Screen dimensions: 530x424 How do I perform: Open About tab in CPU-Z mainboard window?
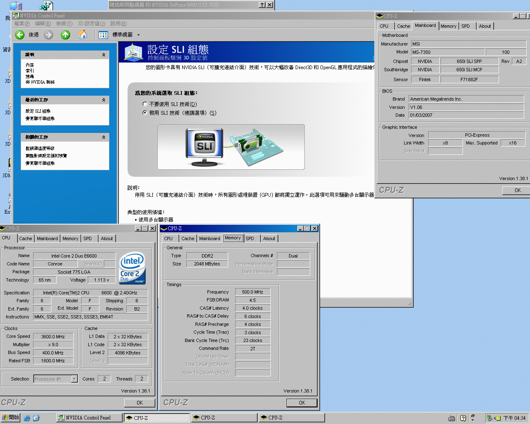(485, 26)
